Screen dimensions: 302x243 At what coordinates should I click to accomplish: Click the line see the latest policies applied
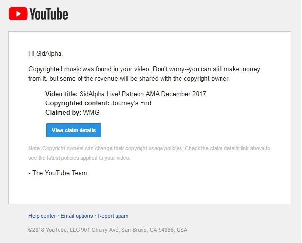(80, 158)
